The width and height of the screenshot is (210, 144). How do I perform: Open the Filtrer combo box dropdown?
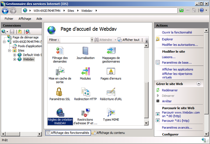click(92, 40)
